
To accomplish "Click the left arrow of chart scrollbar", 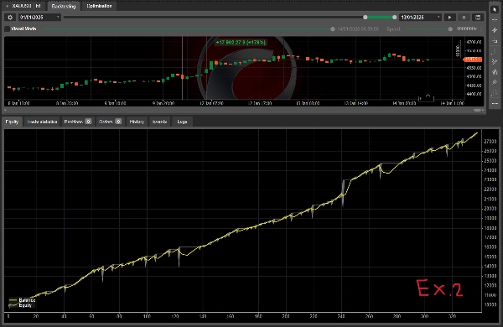I will pos(4,111).
